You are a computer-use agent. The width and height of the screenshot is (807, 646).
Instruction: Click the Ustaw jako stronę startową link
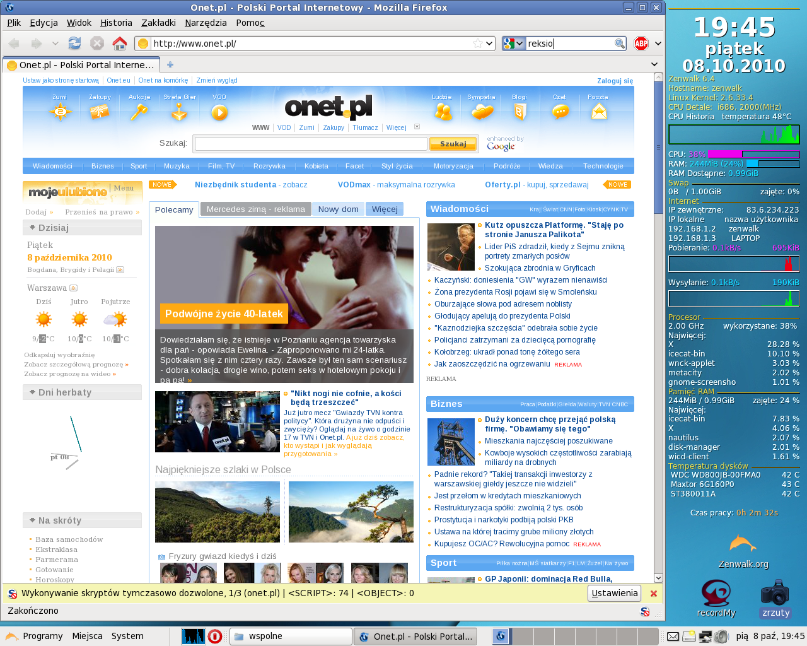click(x=61, y=80)
